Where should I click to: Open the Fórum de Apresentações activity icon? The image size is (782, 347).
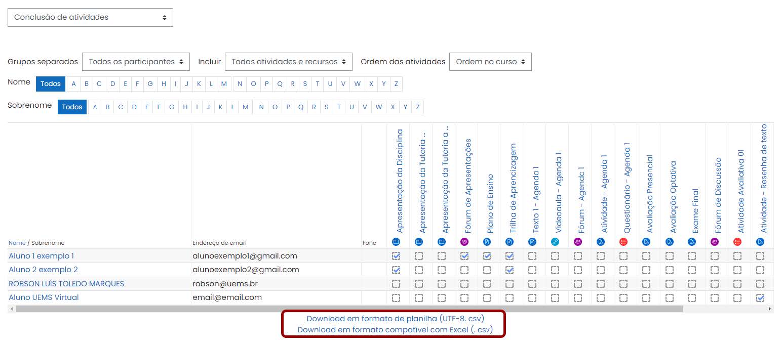(x=465, y=242)
